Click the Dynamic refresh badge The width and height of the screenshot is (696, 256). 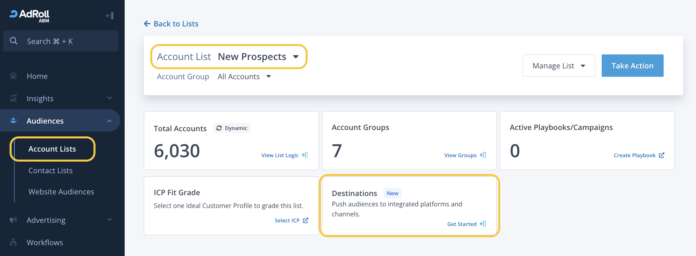point(232,128)
